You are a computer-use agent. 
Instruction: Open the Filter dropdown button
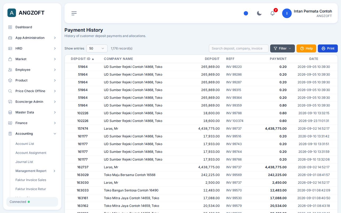tap(282, 48)
